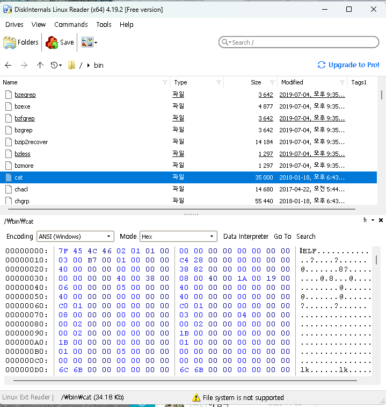
Task: Select the bin breadcrumb segment
Action: pyautogui.click(x=98, y=66)
